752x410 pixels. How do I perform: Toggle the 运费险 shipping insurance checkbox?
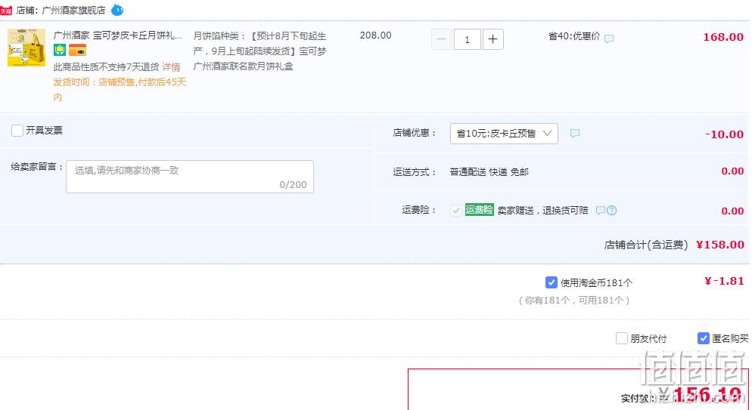click(x=456, y=210)
